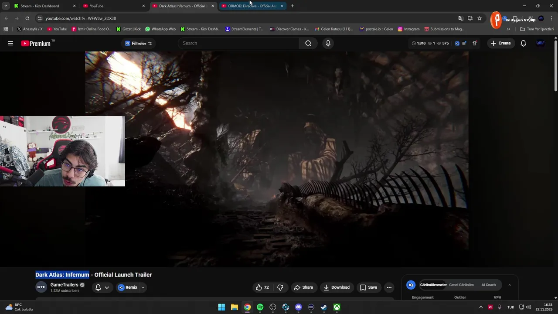This screenshot has width=558, height=314.
Task: Switch to the ORMOD: Directive tab
Action: click(x=252, y=6)
